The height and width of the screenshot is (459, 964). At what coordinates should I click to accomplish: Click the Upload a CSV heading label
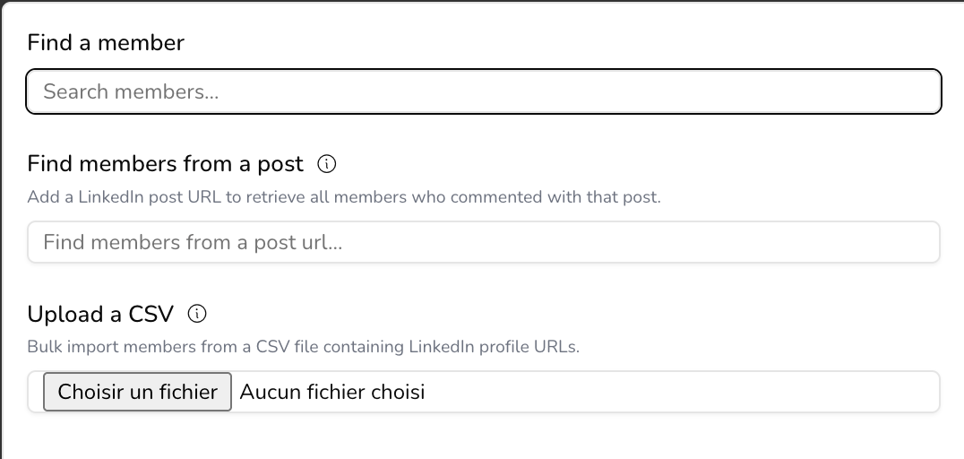100,314
